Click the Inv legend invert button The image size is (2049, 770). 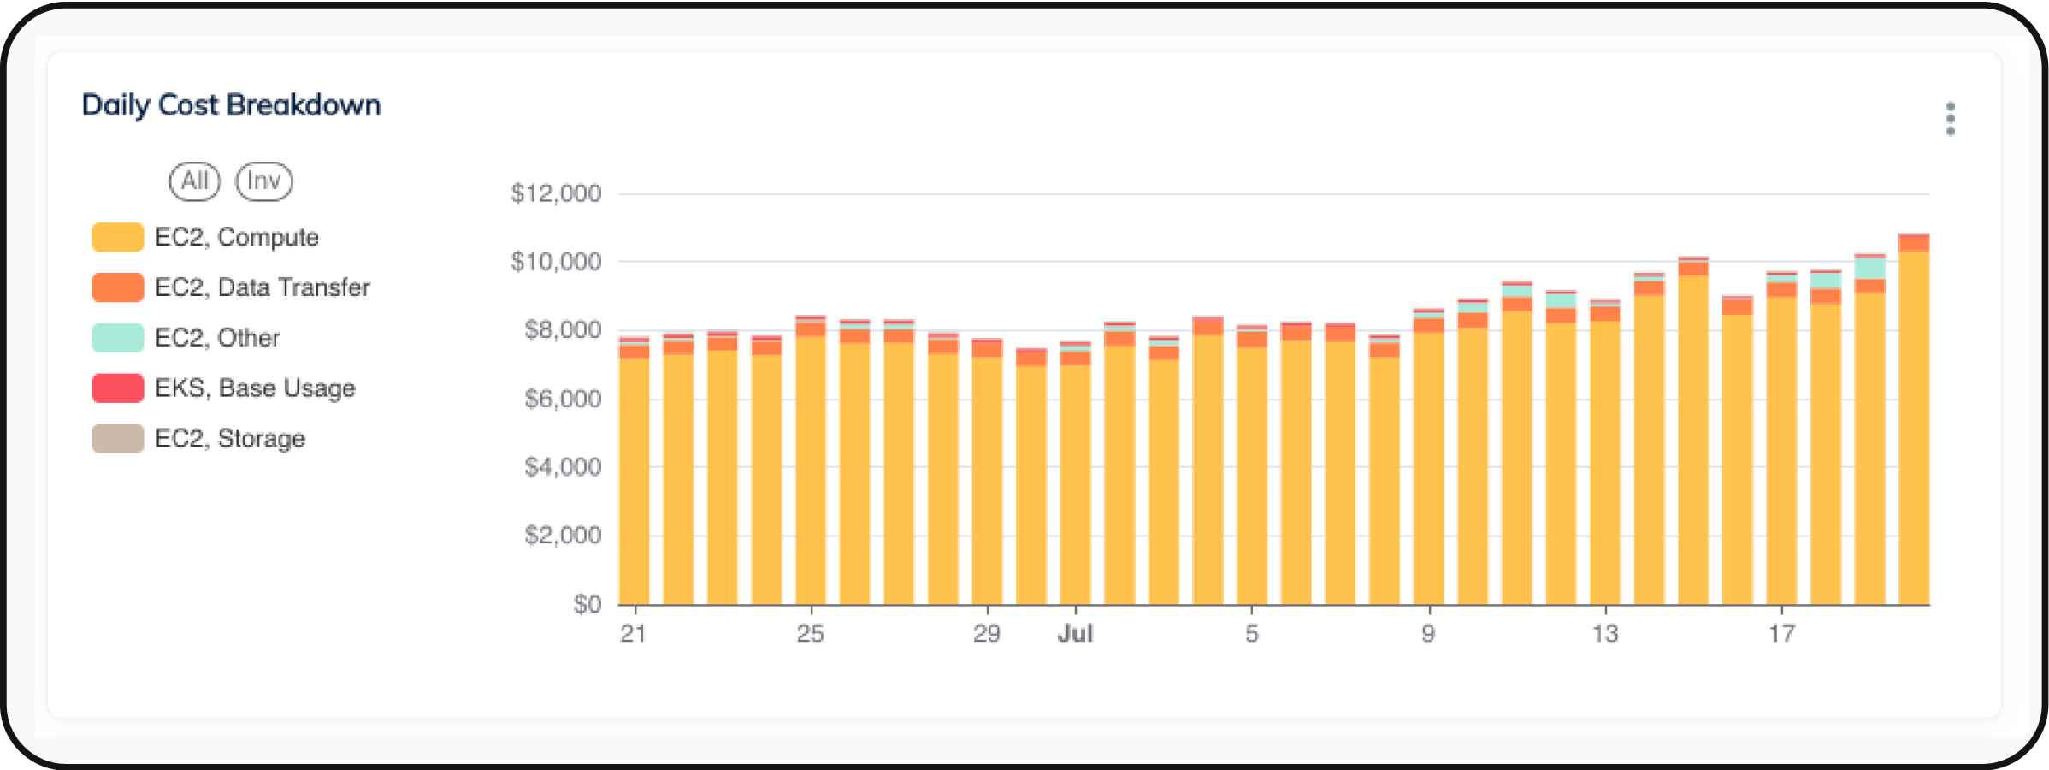click(x=263, y=181)
